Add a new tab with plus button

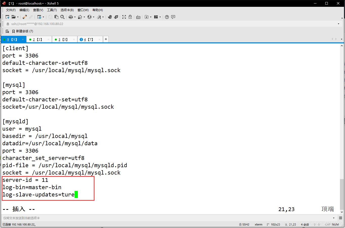tap(106, 39)
